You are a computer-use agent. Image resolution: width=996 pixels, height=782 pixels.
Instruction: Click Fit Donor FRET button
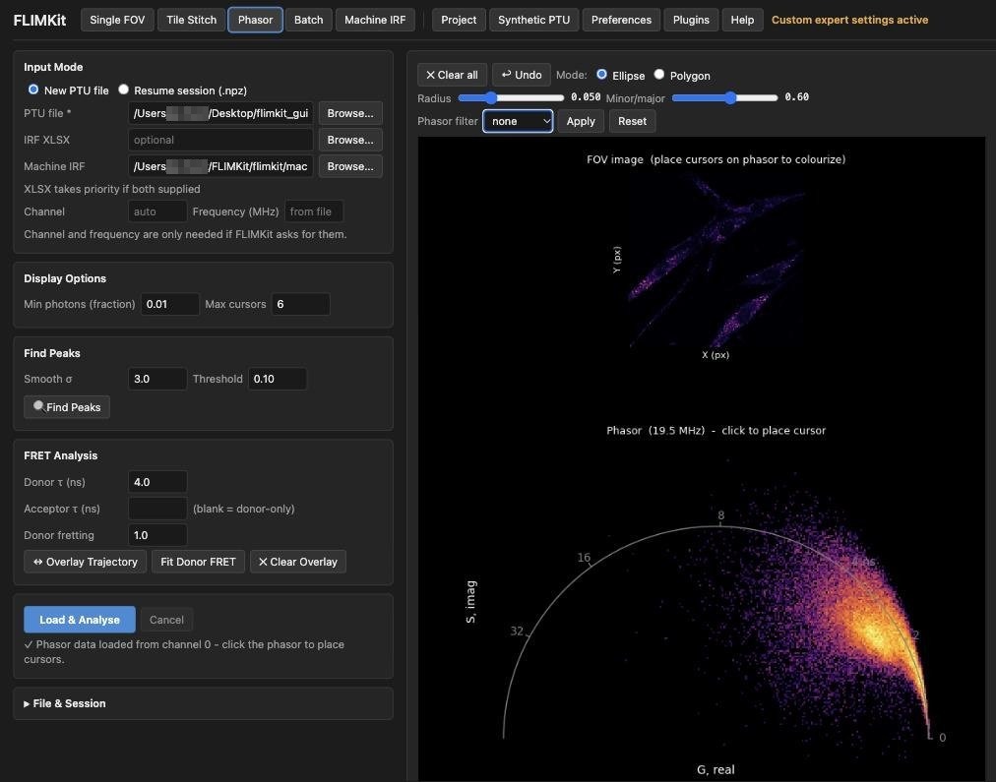pos(198,562)
